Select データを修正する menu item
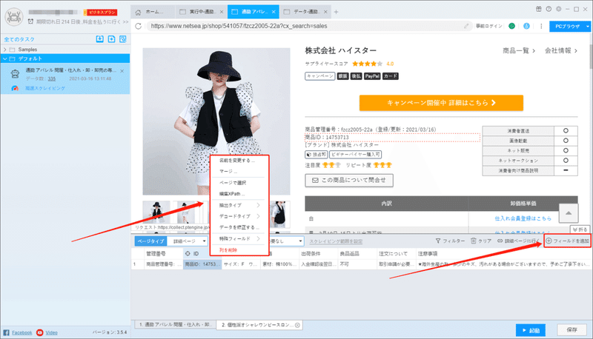Screen dimensions: 593x339 coord(239,227)
